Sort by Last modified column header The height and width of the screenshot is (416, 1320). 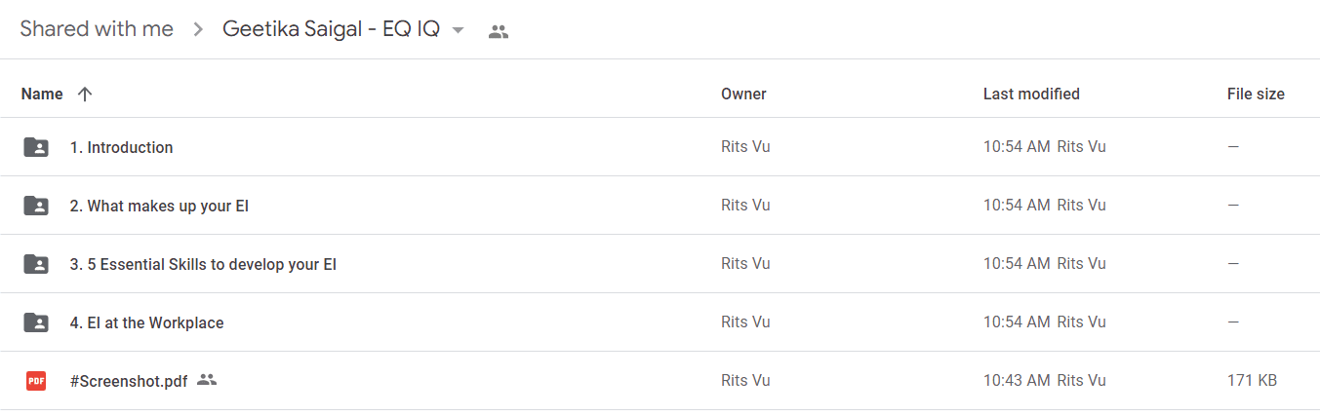click(x=1031, y=95)
